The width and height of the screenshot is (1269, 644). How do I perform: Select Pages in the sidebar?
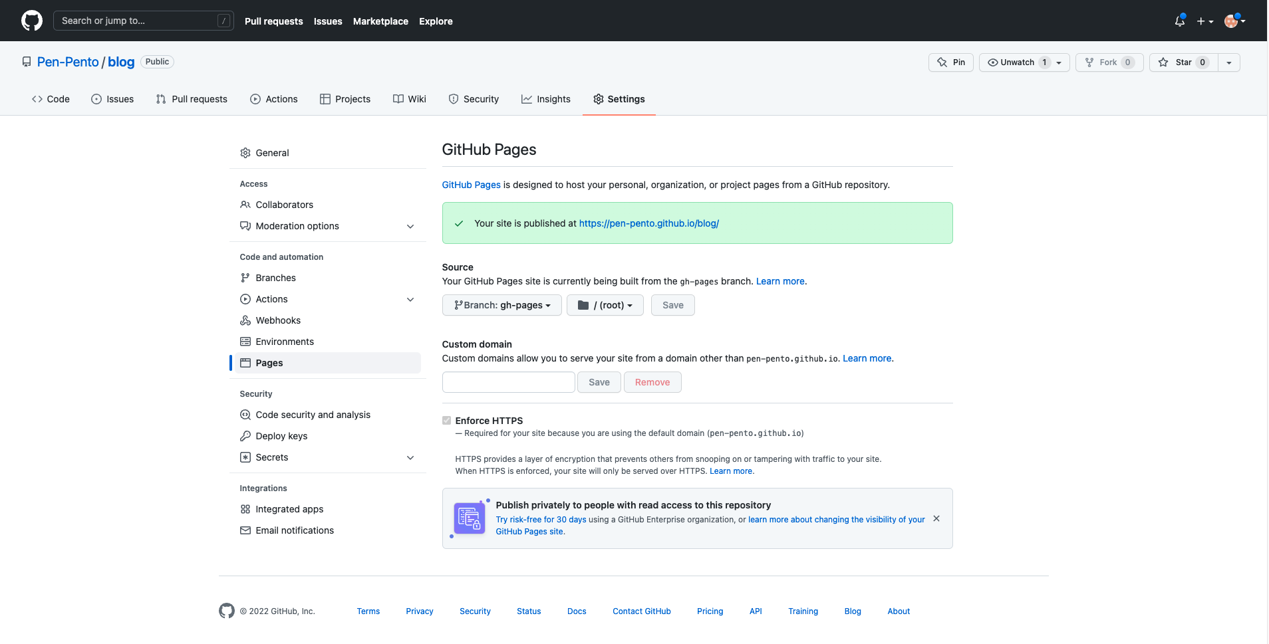[x=328, y=363]
